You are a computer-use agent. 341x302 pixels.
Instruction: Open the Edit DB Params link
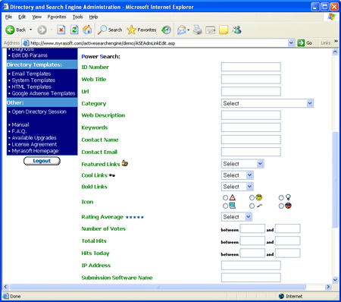click(30, 55)
